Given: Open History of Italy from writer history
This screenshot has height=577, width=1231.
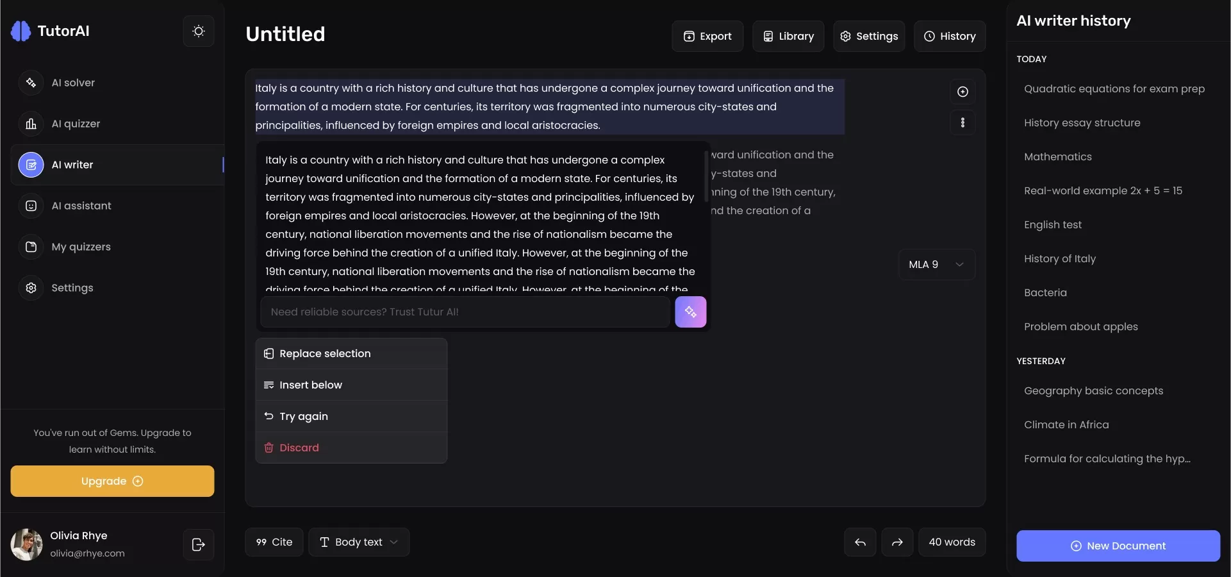Looking at the screenshot, I should (x=1059, y=259).
